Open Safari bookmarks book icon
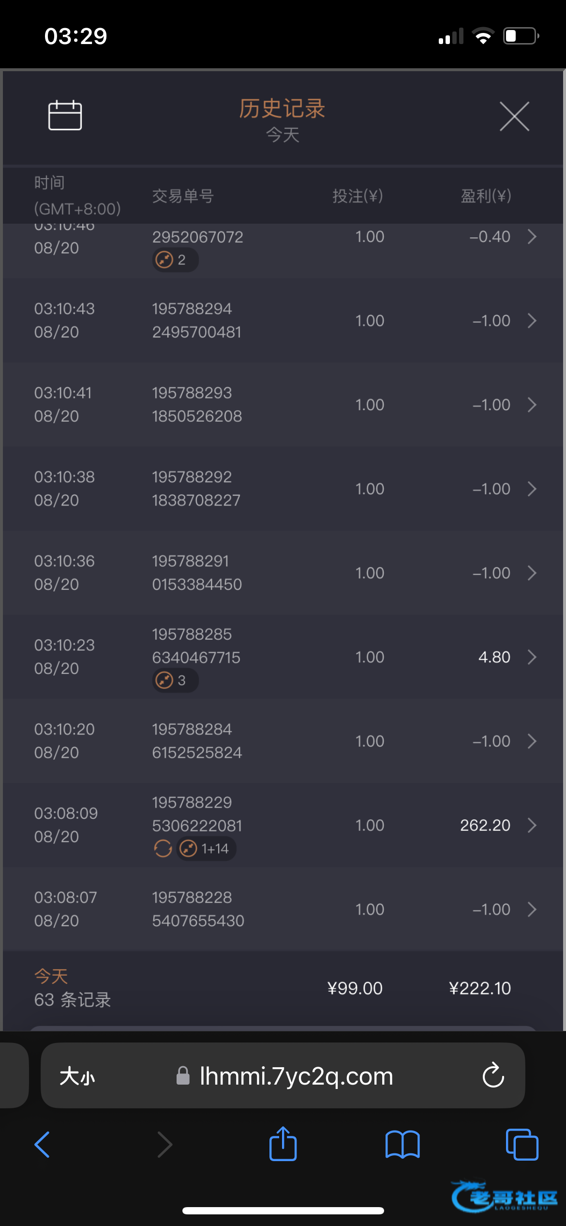The width and height of the screenshot is (566, 1226). [x=402, y=1145]
